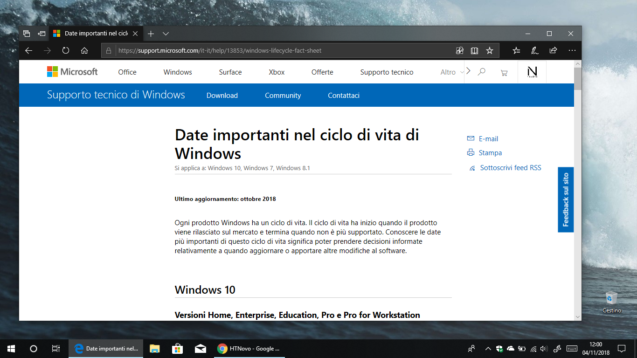
Task: Open the touch keyboard tray icon
Action: [x=572, y=348]
